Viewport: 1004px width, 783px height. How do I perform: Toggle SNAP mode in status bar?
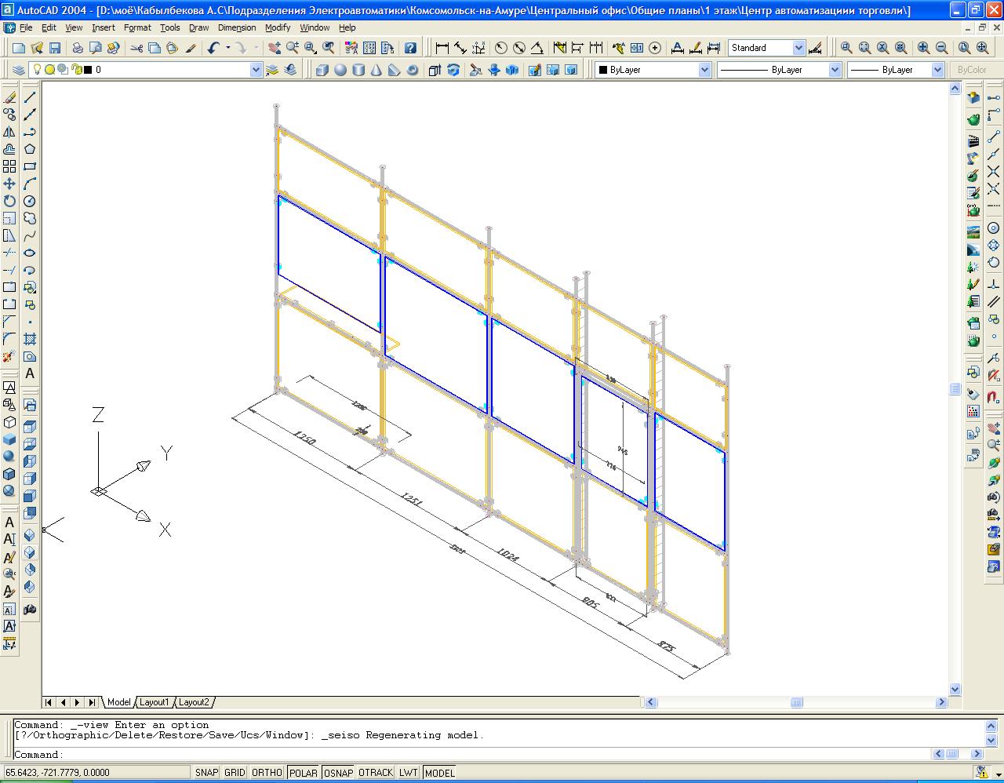tap(206, 773)
